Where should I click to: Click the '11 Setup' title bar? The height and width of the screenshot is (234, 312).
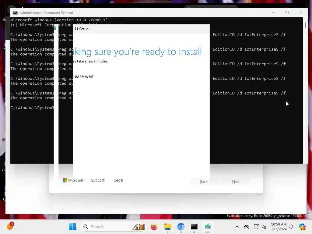point(141,29)
